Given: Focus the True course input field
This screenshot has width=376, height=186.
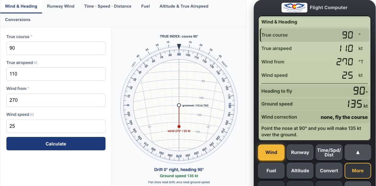Looking at the screenshot, I should (56, 48).
